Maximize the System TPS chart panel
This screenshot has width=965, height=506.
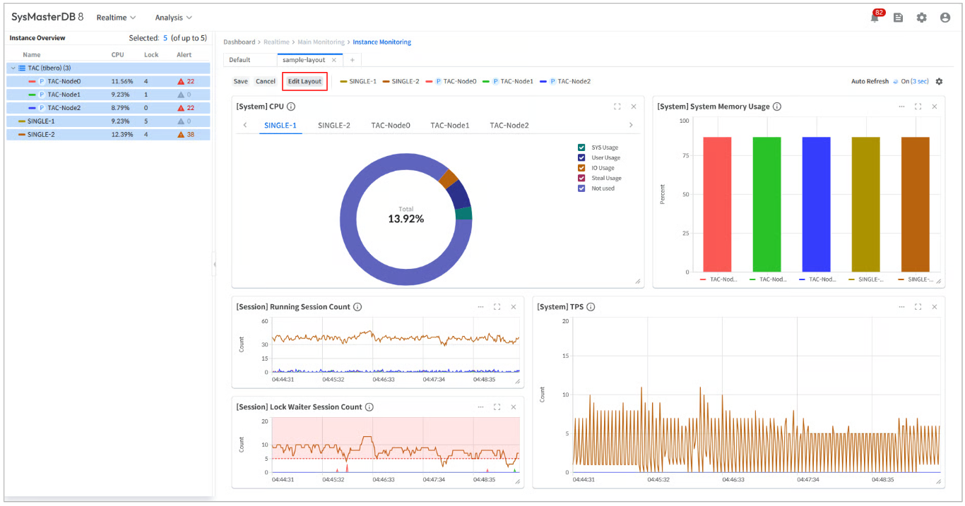(918, 307)
